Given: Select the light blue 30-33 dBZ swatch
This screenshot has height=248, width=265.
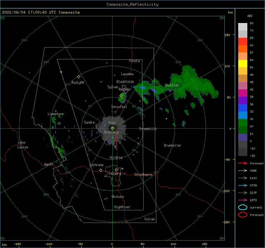Looking at the screenshot, I should [243, 115].
